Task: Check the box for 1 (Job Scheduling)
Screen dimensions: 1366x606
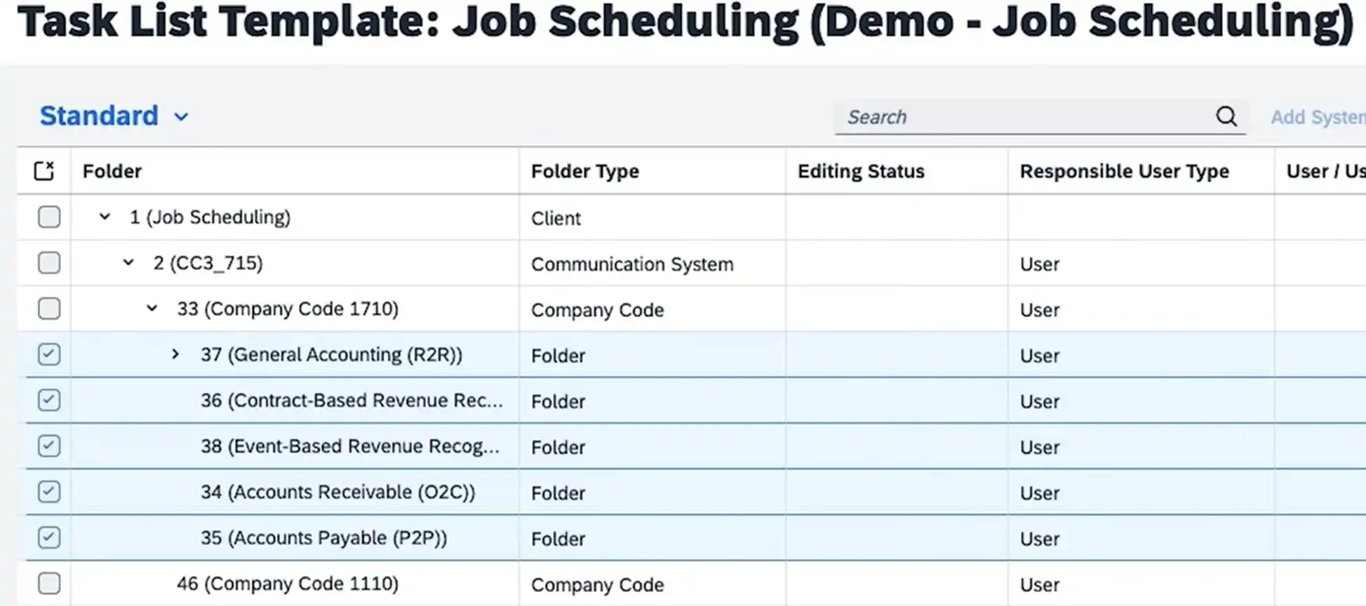Action: pos(49,217)
